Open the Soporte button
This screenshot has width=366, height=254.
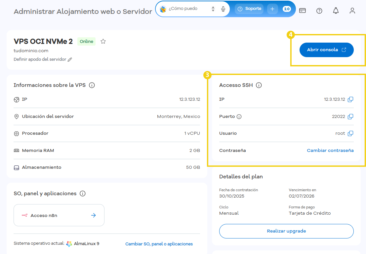tap(249, 9)
